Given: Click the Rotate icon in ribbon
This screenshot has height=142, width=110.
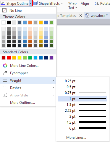Looking at the screenshot, I should pos(97,3).
